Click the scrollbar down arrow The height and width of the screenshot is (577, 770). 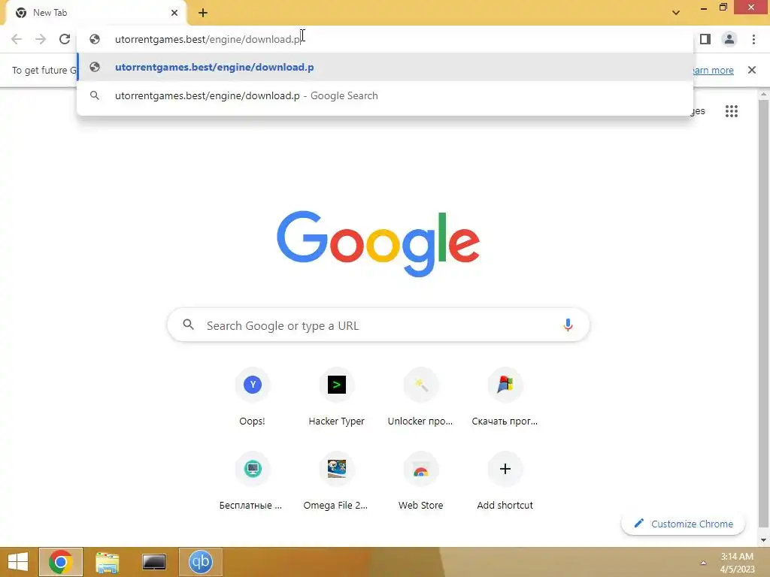[x=763, y=540]
